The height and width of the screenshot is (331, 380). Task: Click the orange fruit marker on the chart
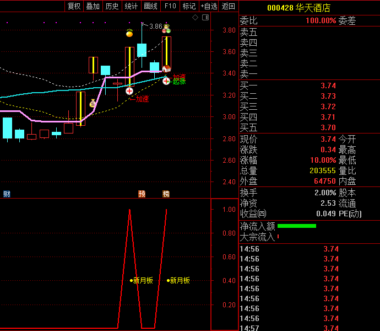click(129, 33)
